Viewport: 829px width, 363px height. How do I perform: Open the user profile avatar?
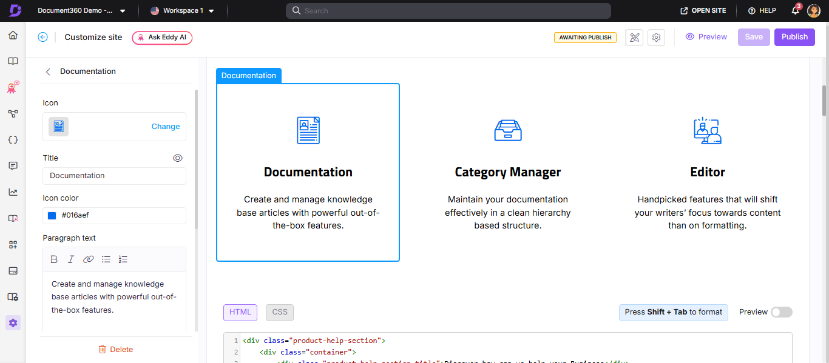pos(814,11)
